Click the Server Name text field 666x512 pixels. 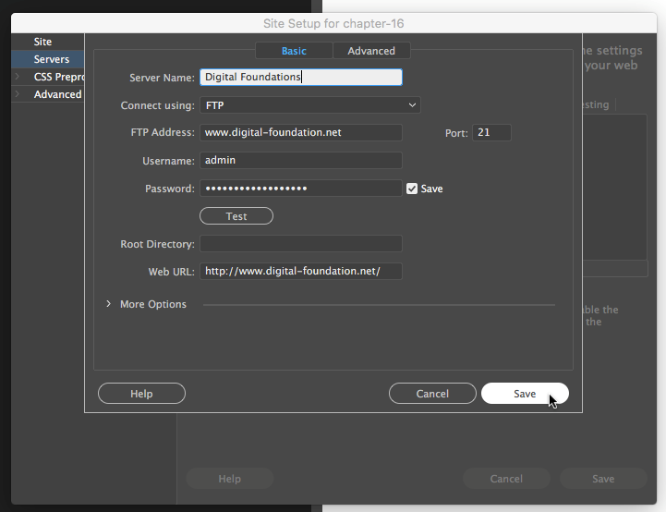[x=301, y=78]
